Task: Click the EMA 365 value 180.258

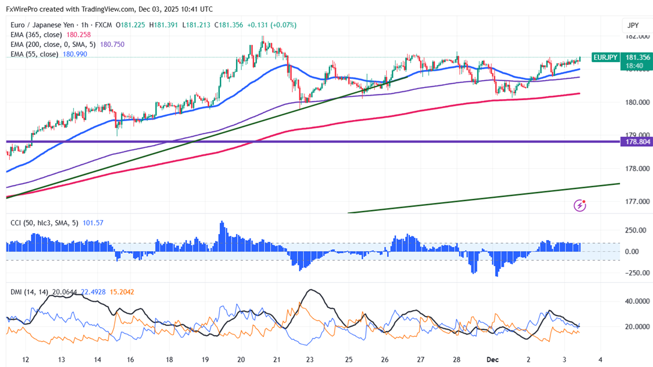Action: point(78,35)
